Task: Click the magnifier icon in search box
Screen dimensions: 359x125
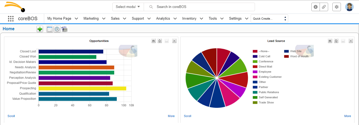Action: (x=151, y=7)
